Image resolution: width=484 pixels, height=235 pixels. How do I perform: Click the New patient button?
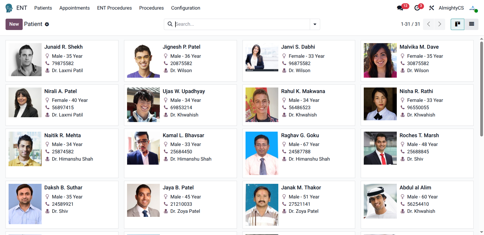14,24
